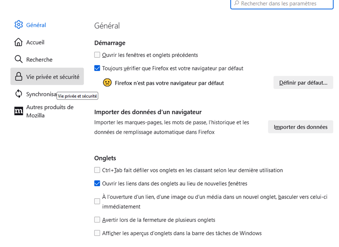
Task: Select the Autres produits de Mozilla label
Action: point(50,111)
